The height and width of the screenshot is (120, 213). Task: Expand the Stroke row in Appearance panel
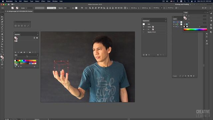[x=146, y=27]
